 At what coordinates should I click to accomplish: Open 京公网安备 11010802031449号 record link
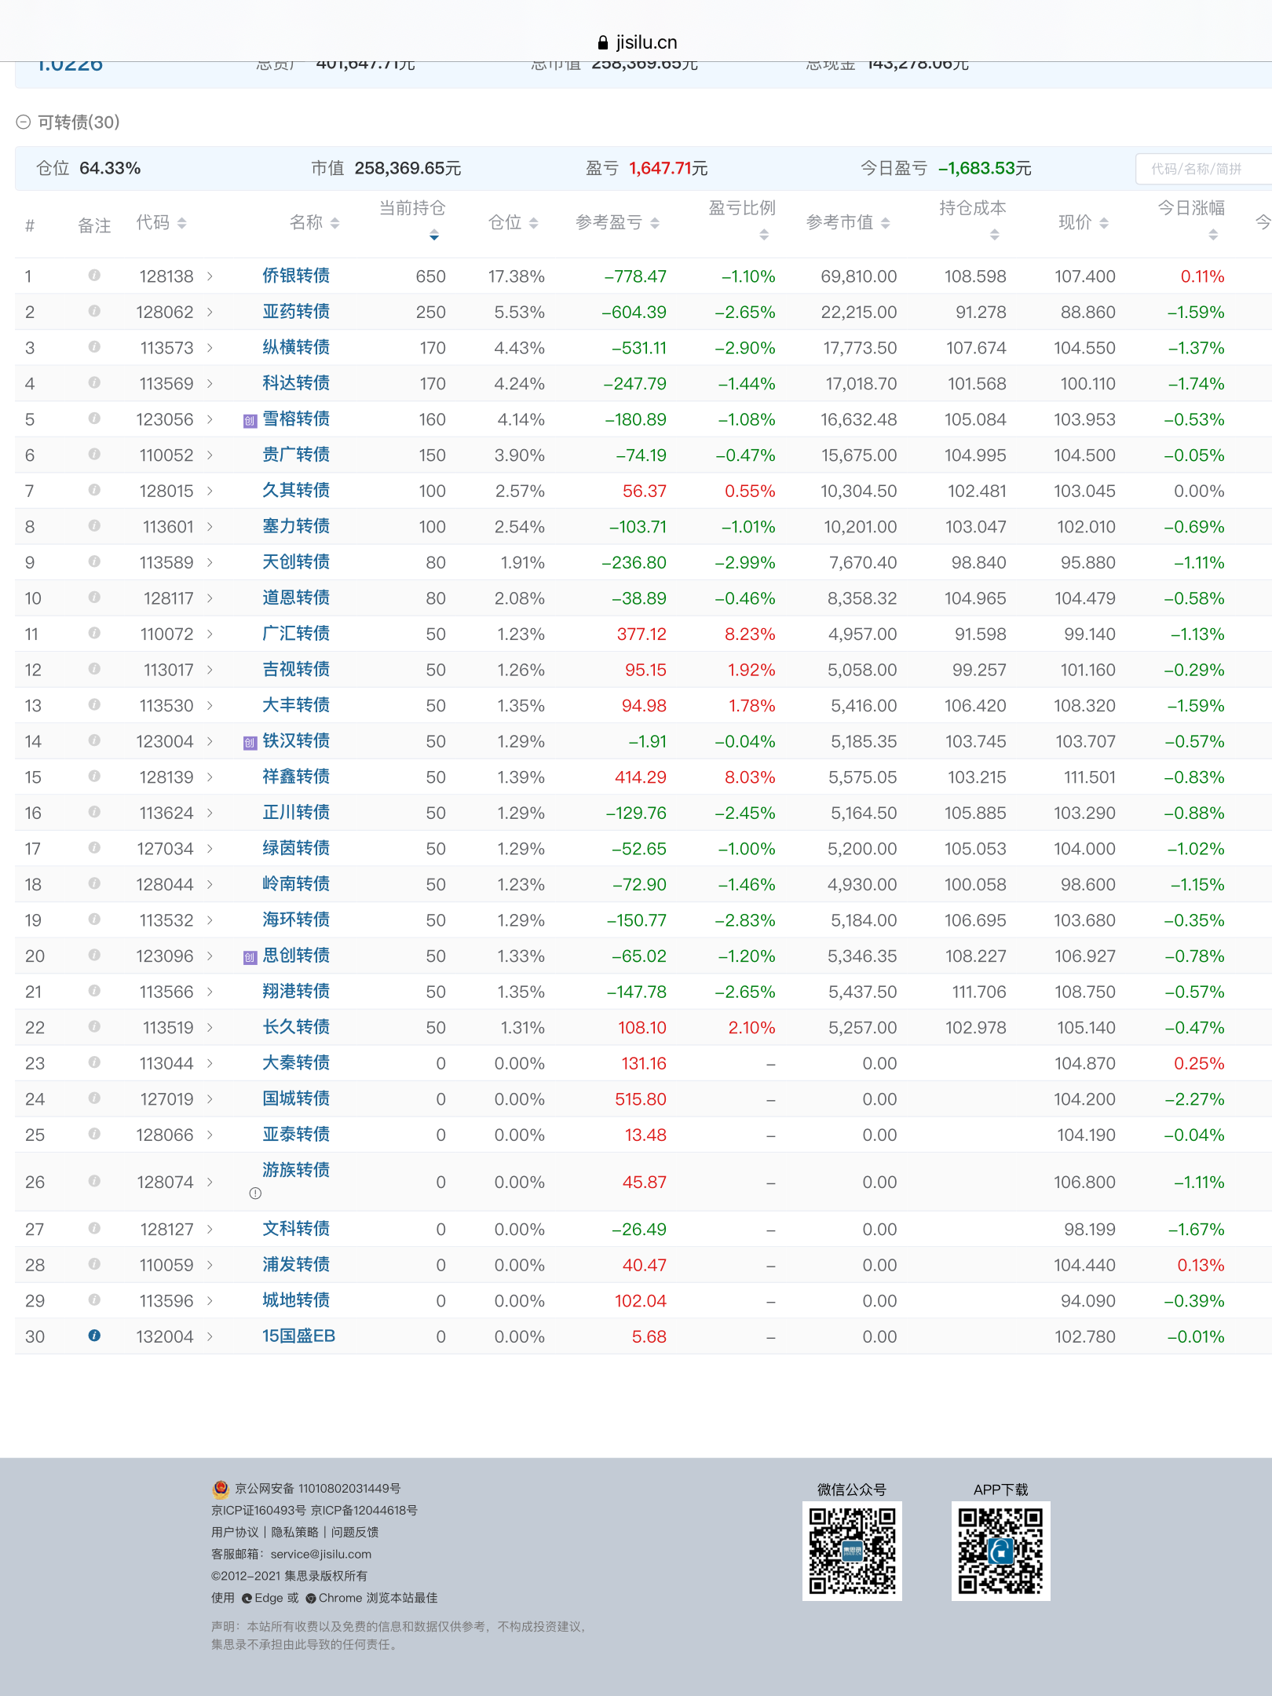coord(317,1488)
